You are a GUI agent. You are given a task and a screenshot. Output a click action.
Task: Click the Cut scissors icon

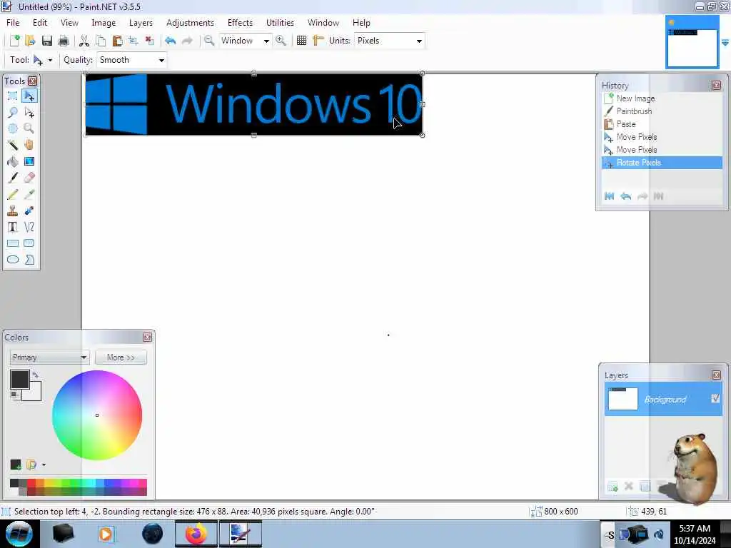click(84, 41)
